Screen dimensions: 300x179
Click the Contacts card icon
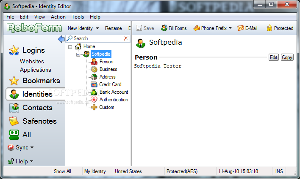(x=14, y=108)
